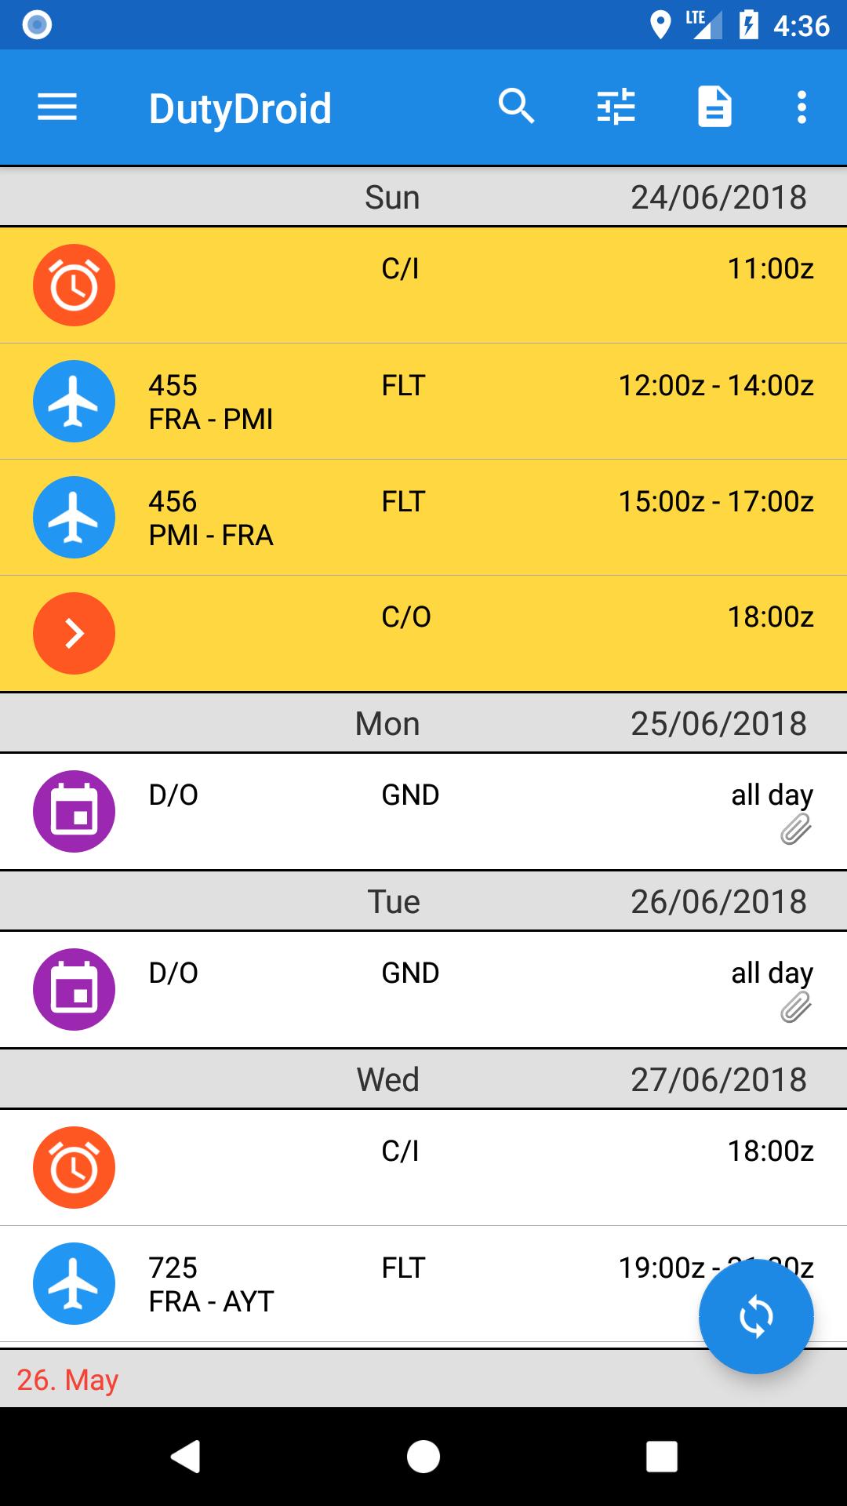Select the Wed 27/06/2018 date header
Image resolution: width=847 pixels, height=1506 pixels.
click(423, 1079)
